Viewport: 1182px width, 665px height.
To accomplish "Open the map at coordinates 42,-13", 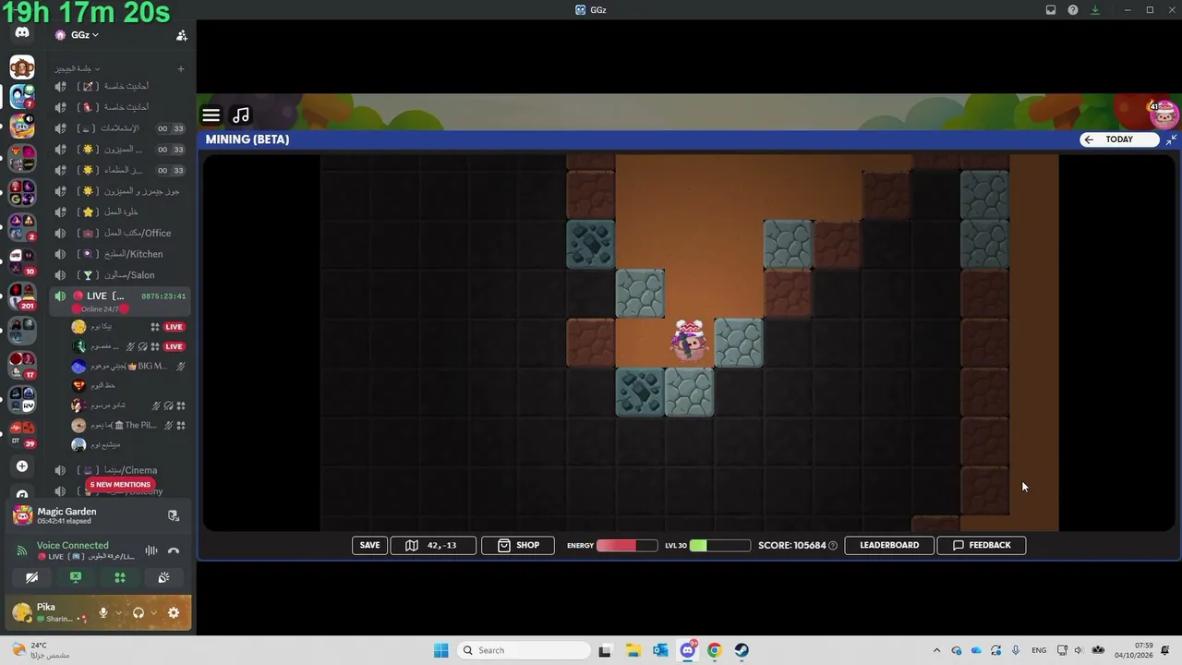I will (432, 545).
